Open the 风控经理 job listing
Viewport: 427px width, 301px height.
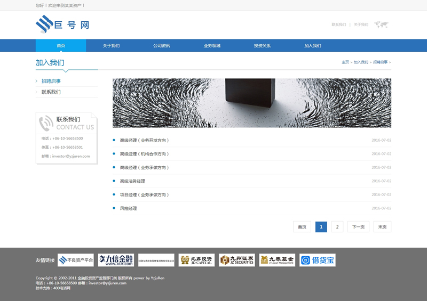pyautogui.click(x=128, y=208)
